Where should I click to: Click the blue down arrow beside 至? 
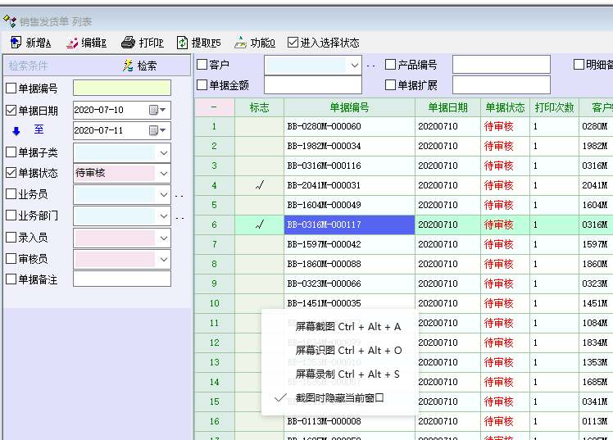pyautogui.click(x=16, y=130)
